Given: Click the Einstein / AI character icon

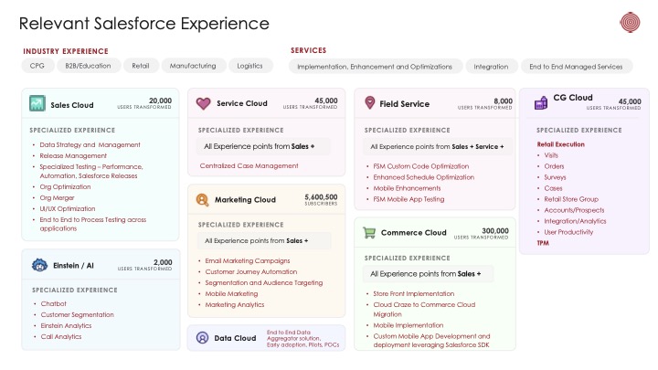Looking at the screenshot, I should click(x=38, y=265).
